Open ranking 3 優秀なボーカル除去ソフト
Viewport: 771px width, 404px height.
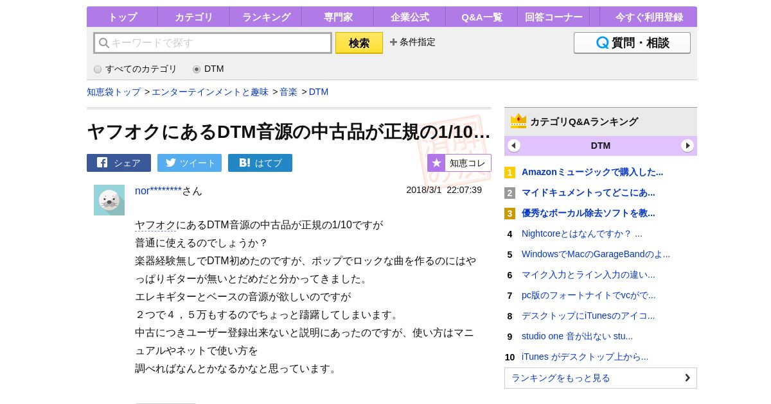(589, 213)
